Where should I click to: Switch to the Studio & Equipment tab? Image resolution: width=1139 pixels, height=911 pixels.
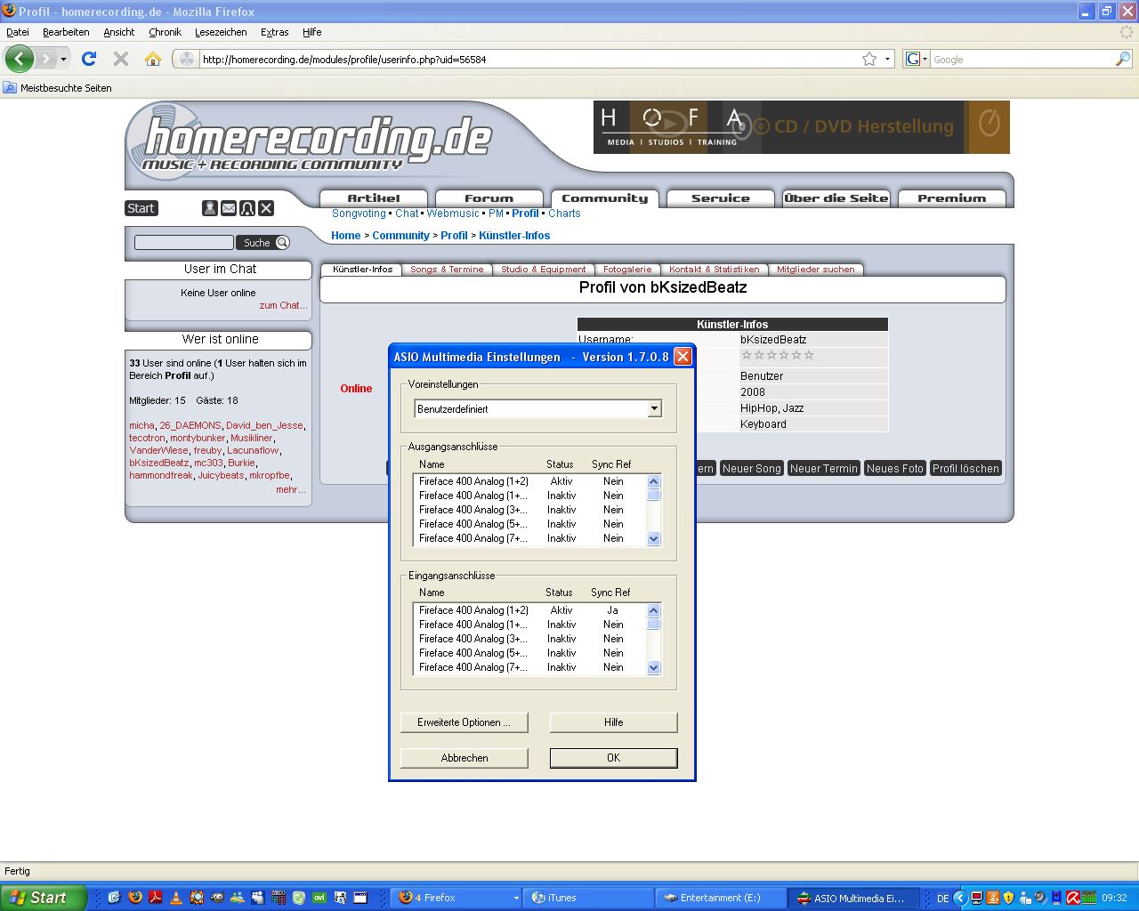click(544, 269)
